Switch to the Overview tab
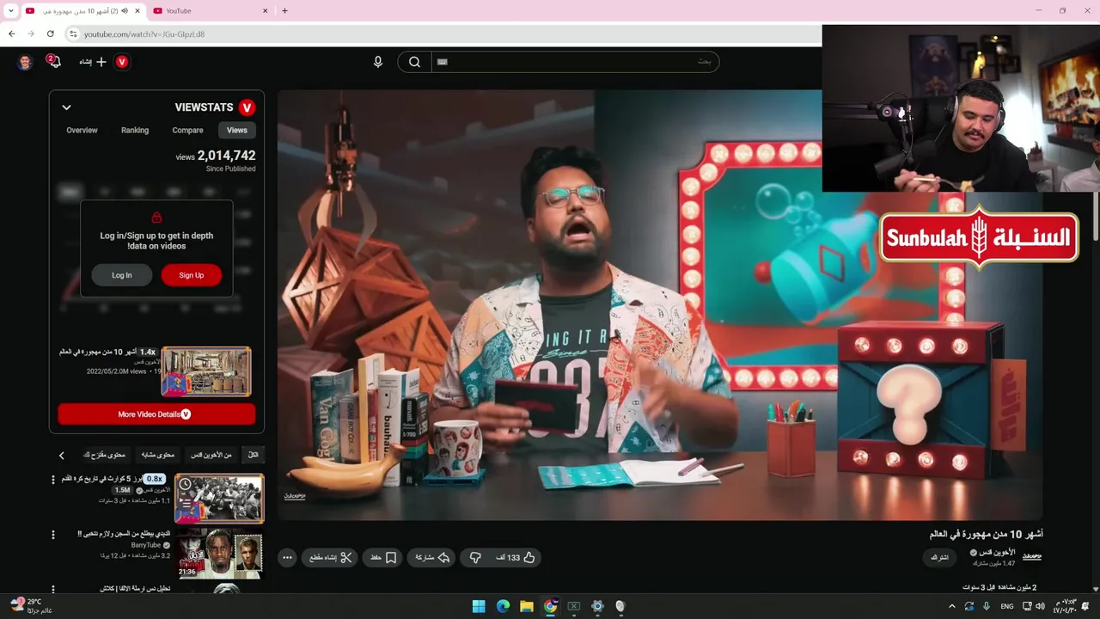Image resolution: width=1100 pixels, height=619 pixels. coord(82,131)
